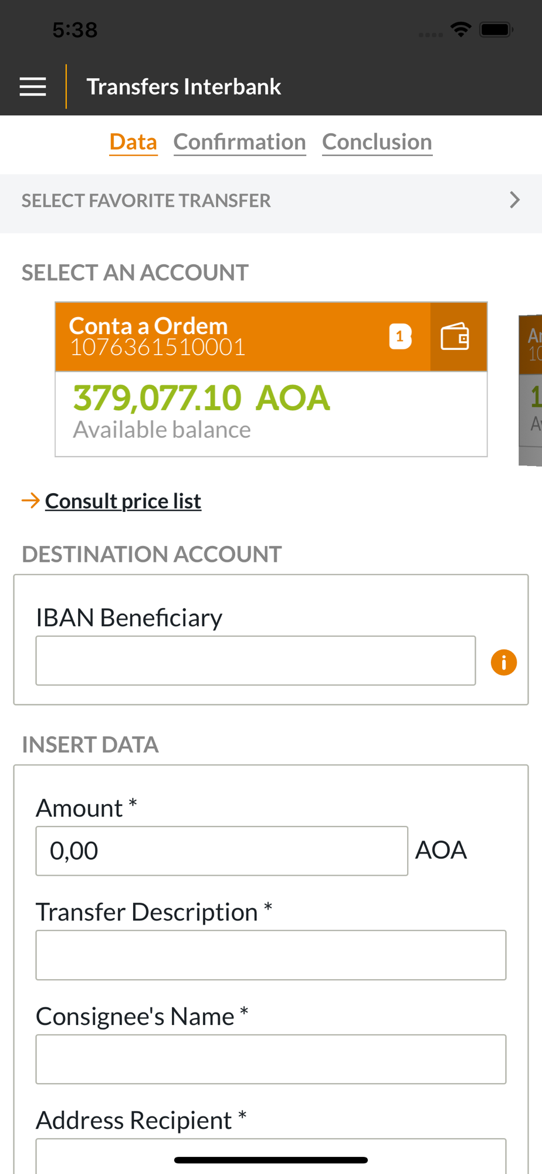
Task: Tap the arrow beside Consult price list
Action: coord(31,501)
